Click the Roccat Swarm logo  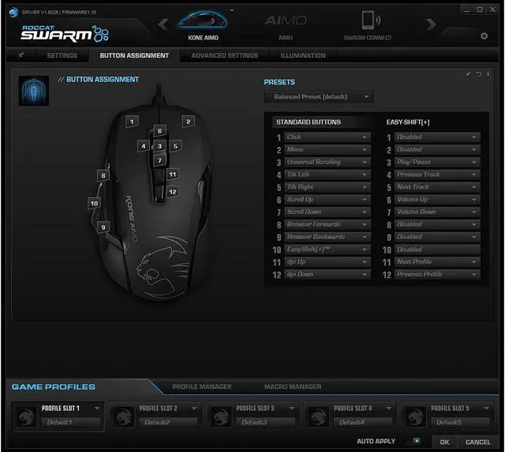[x=65, y=34]
